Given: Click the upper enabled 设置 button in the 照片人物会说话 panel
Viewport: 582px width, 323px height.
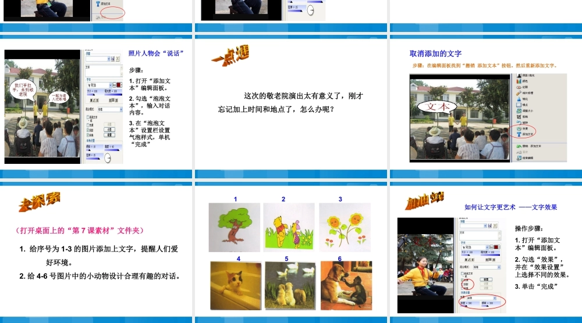Looking at the screenshot, I should tap(109, 130).
